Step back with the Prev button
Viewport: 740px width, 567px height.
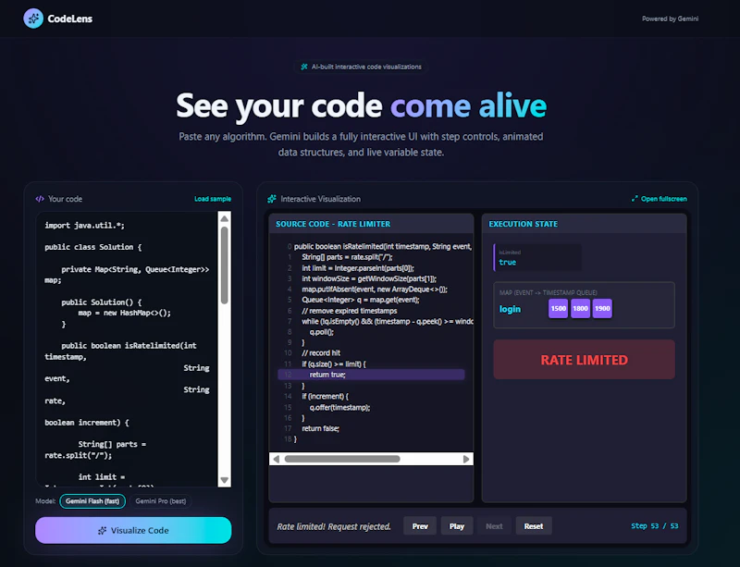(x=420, y=526)
